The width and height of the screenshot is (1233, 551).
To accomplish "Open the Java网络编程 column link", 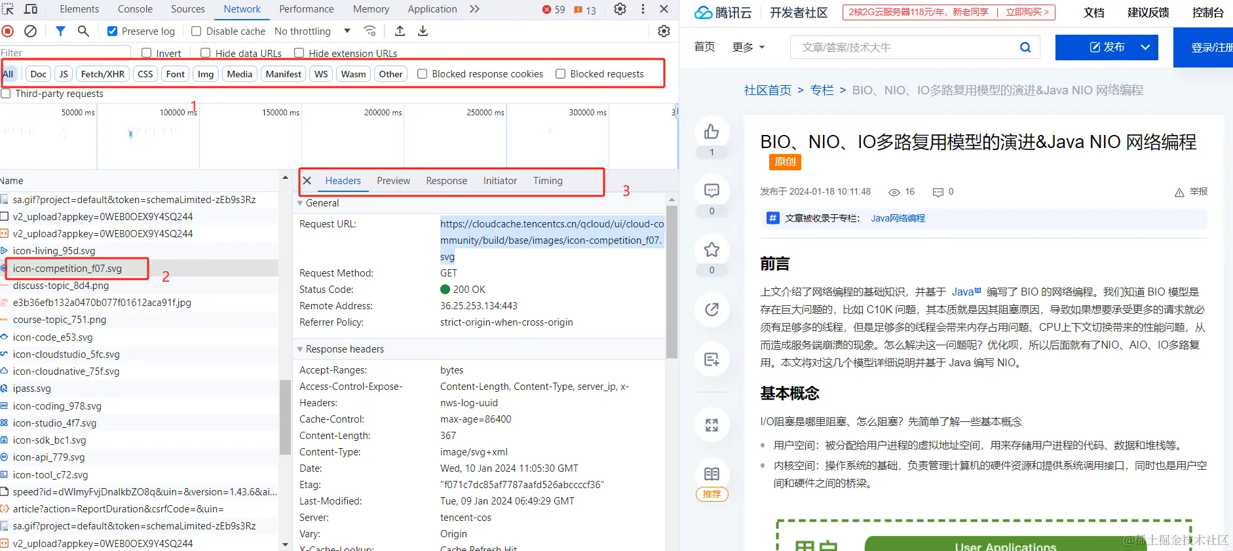I will tap(898, 218).
